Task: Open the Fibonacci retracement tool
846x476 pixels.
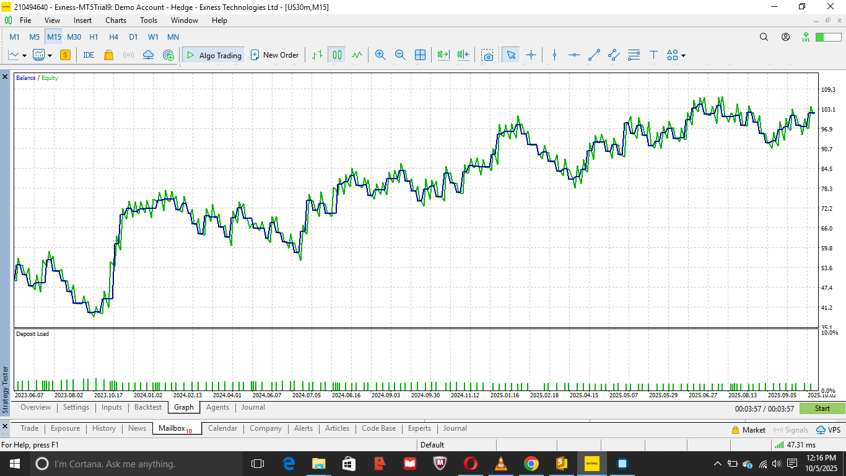Action: [x=634, y=55]
